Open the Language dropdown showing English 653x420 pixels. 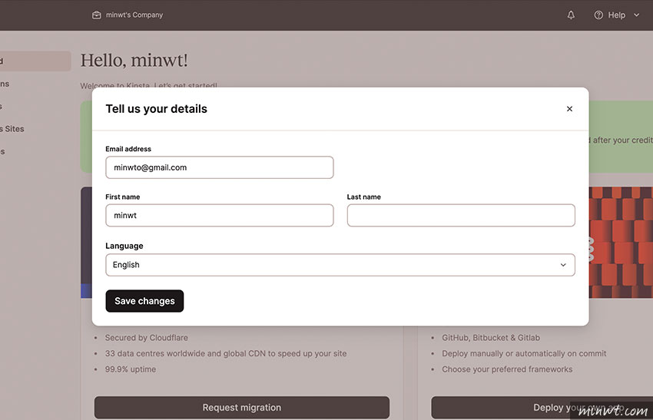pyautogui.click(x=340, y=265)
